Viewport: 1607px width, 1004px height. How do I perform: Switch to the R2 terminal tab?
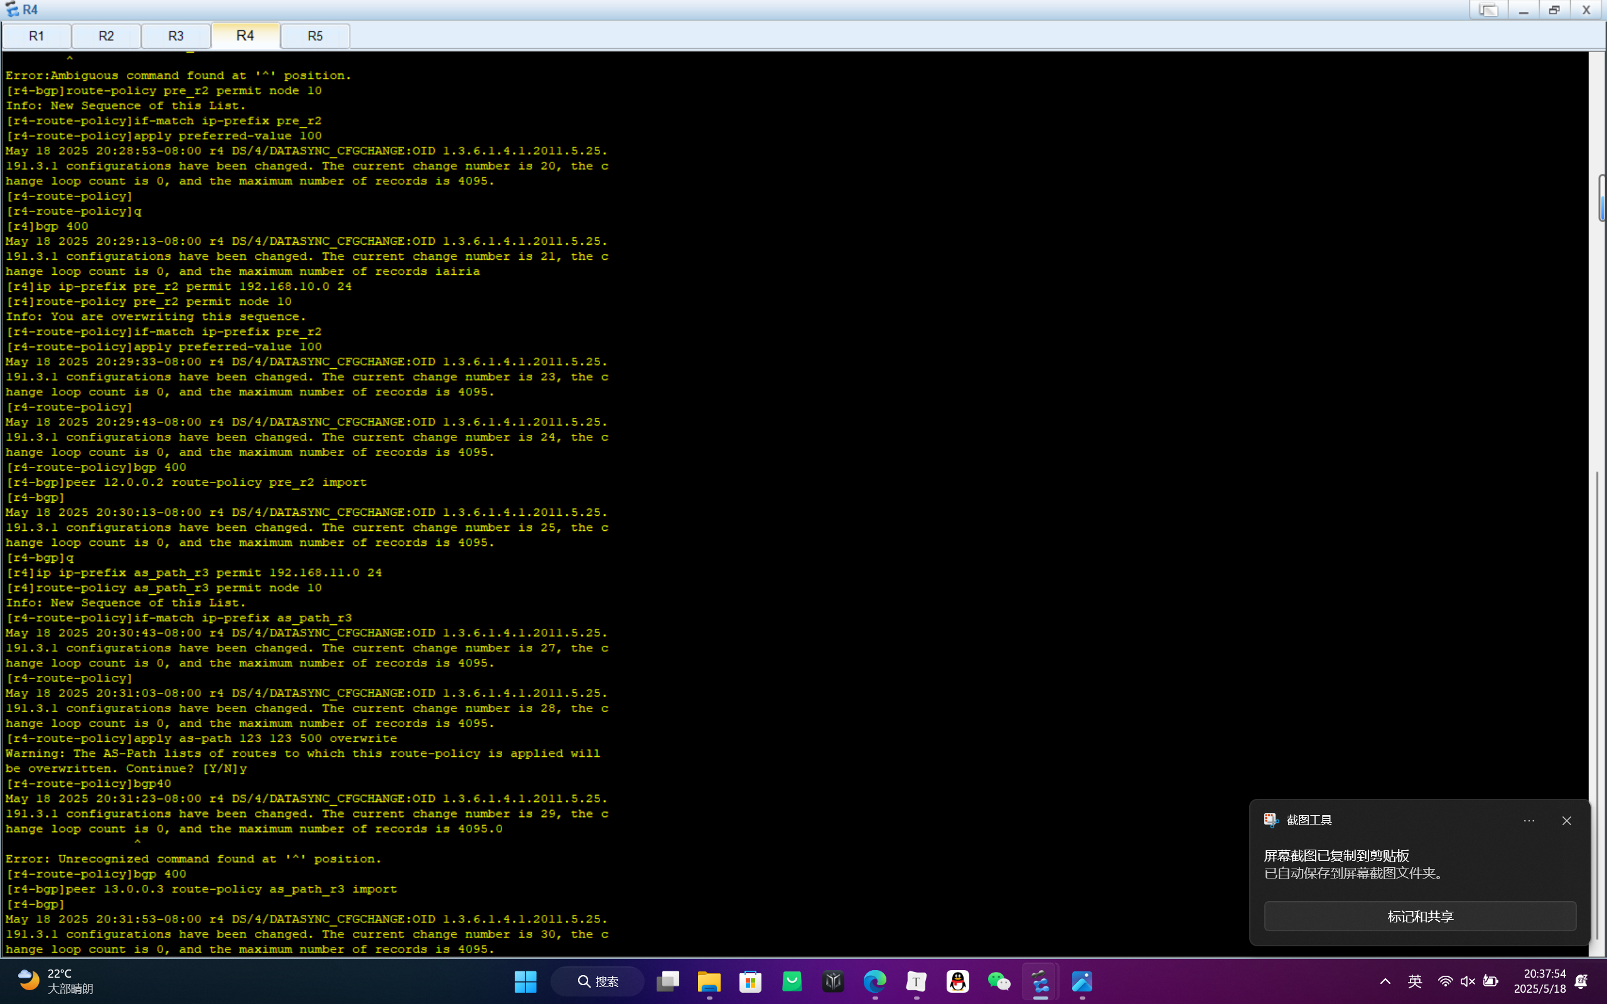pyautogui.click(x=106, y=36)
